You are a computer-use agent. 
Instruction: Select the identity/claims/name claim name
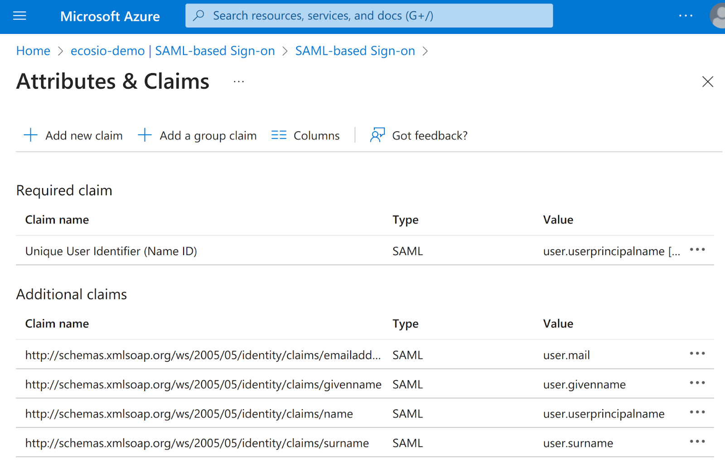tap(189, 414)
